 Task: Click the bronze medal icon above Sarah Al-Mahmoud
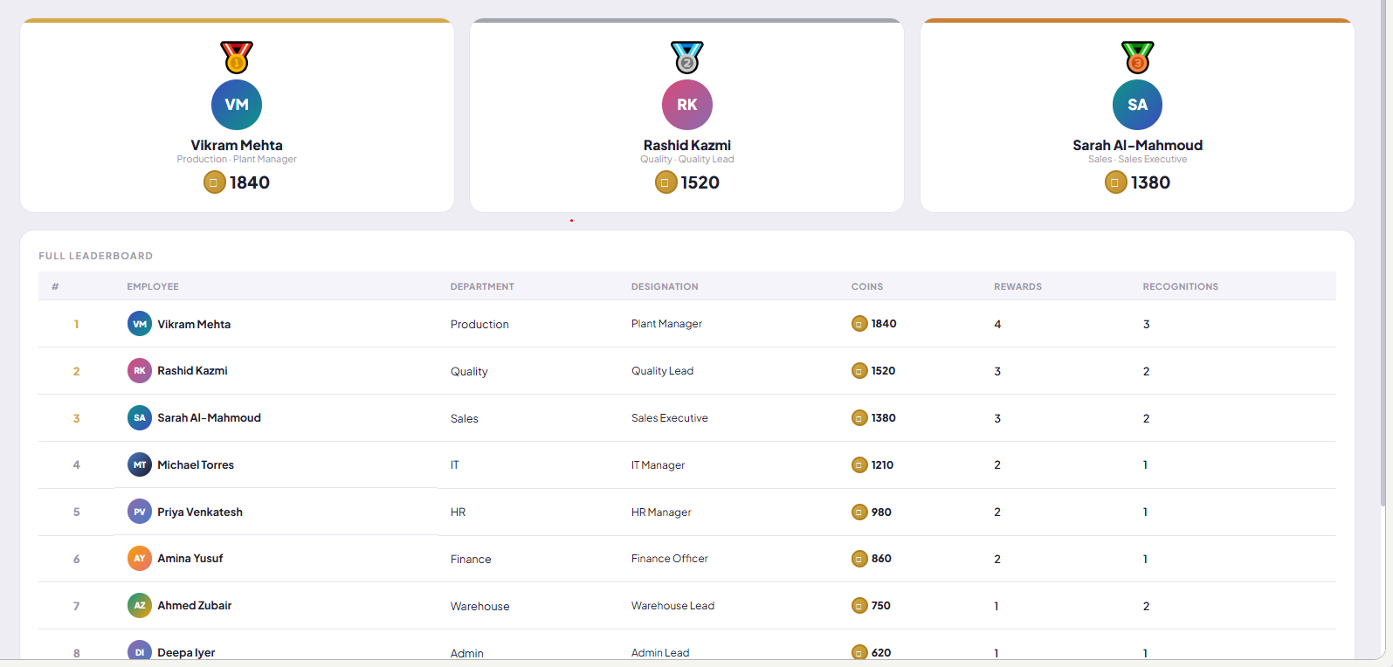(x=1137, y=58)
